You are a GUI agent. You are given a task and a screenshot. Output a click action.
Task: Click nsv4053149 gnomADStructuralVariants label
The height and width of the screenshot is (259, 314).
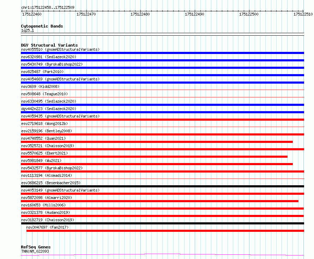[x=60, y=190]
